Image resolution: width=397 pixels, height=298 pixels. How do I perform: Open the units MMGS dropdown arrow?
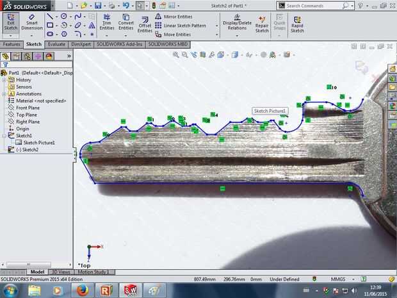tap(353, 279)
